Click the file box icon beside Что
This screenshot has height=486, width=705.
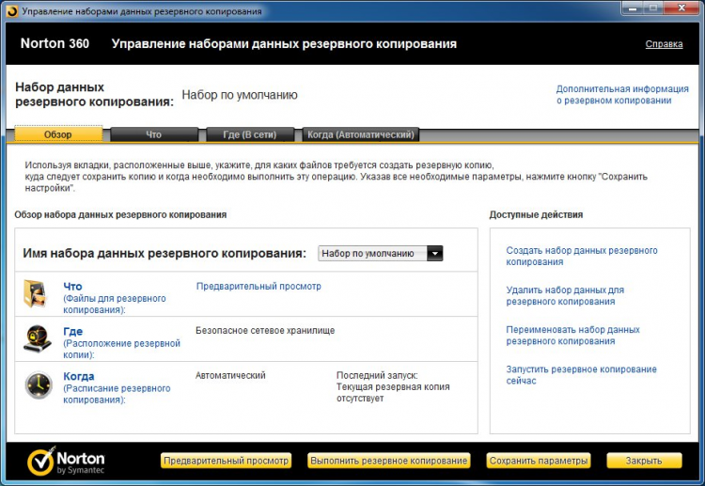coord(35,293)
